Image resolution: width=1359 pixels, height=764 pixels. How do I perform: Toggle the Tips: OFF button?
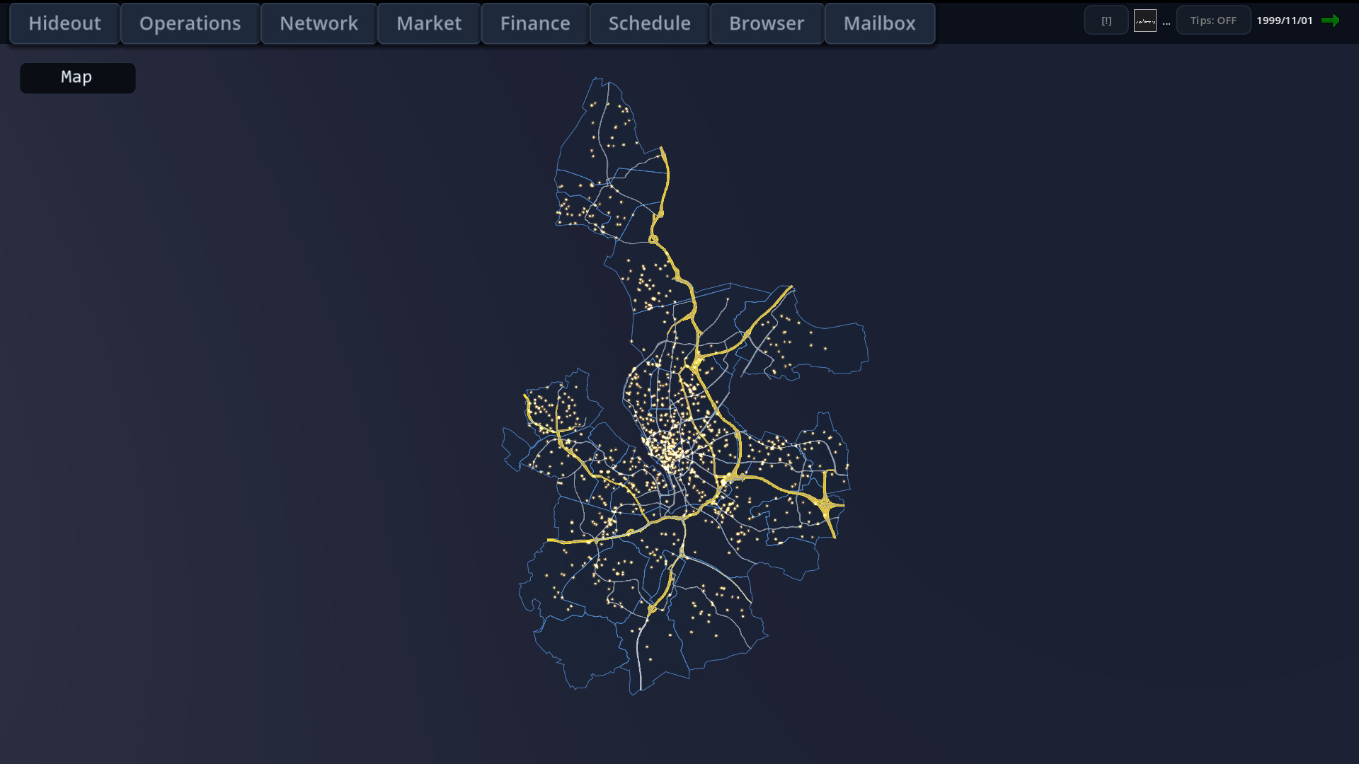coord(1213,21)
